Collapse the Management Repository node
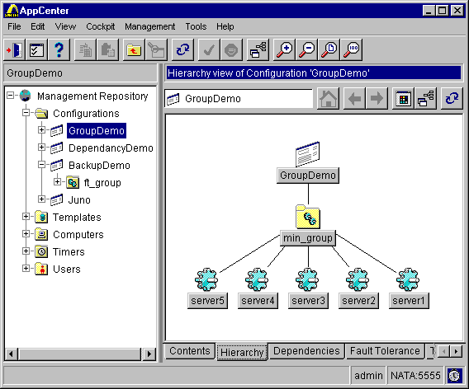 (10, 96)
